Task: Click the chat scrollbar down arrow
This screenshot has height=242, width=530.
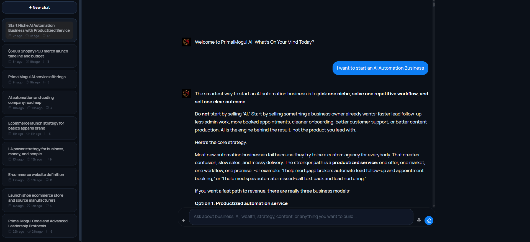Action: (434, 206)
